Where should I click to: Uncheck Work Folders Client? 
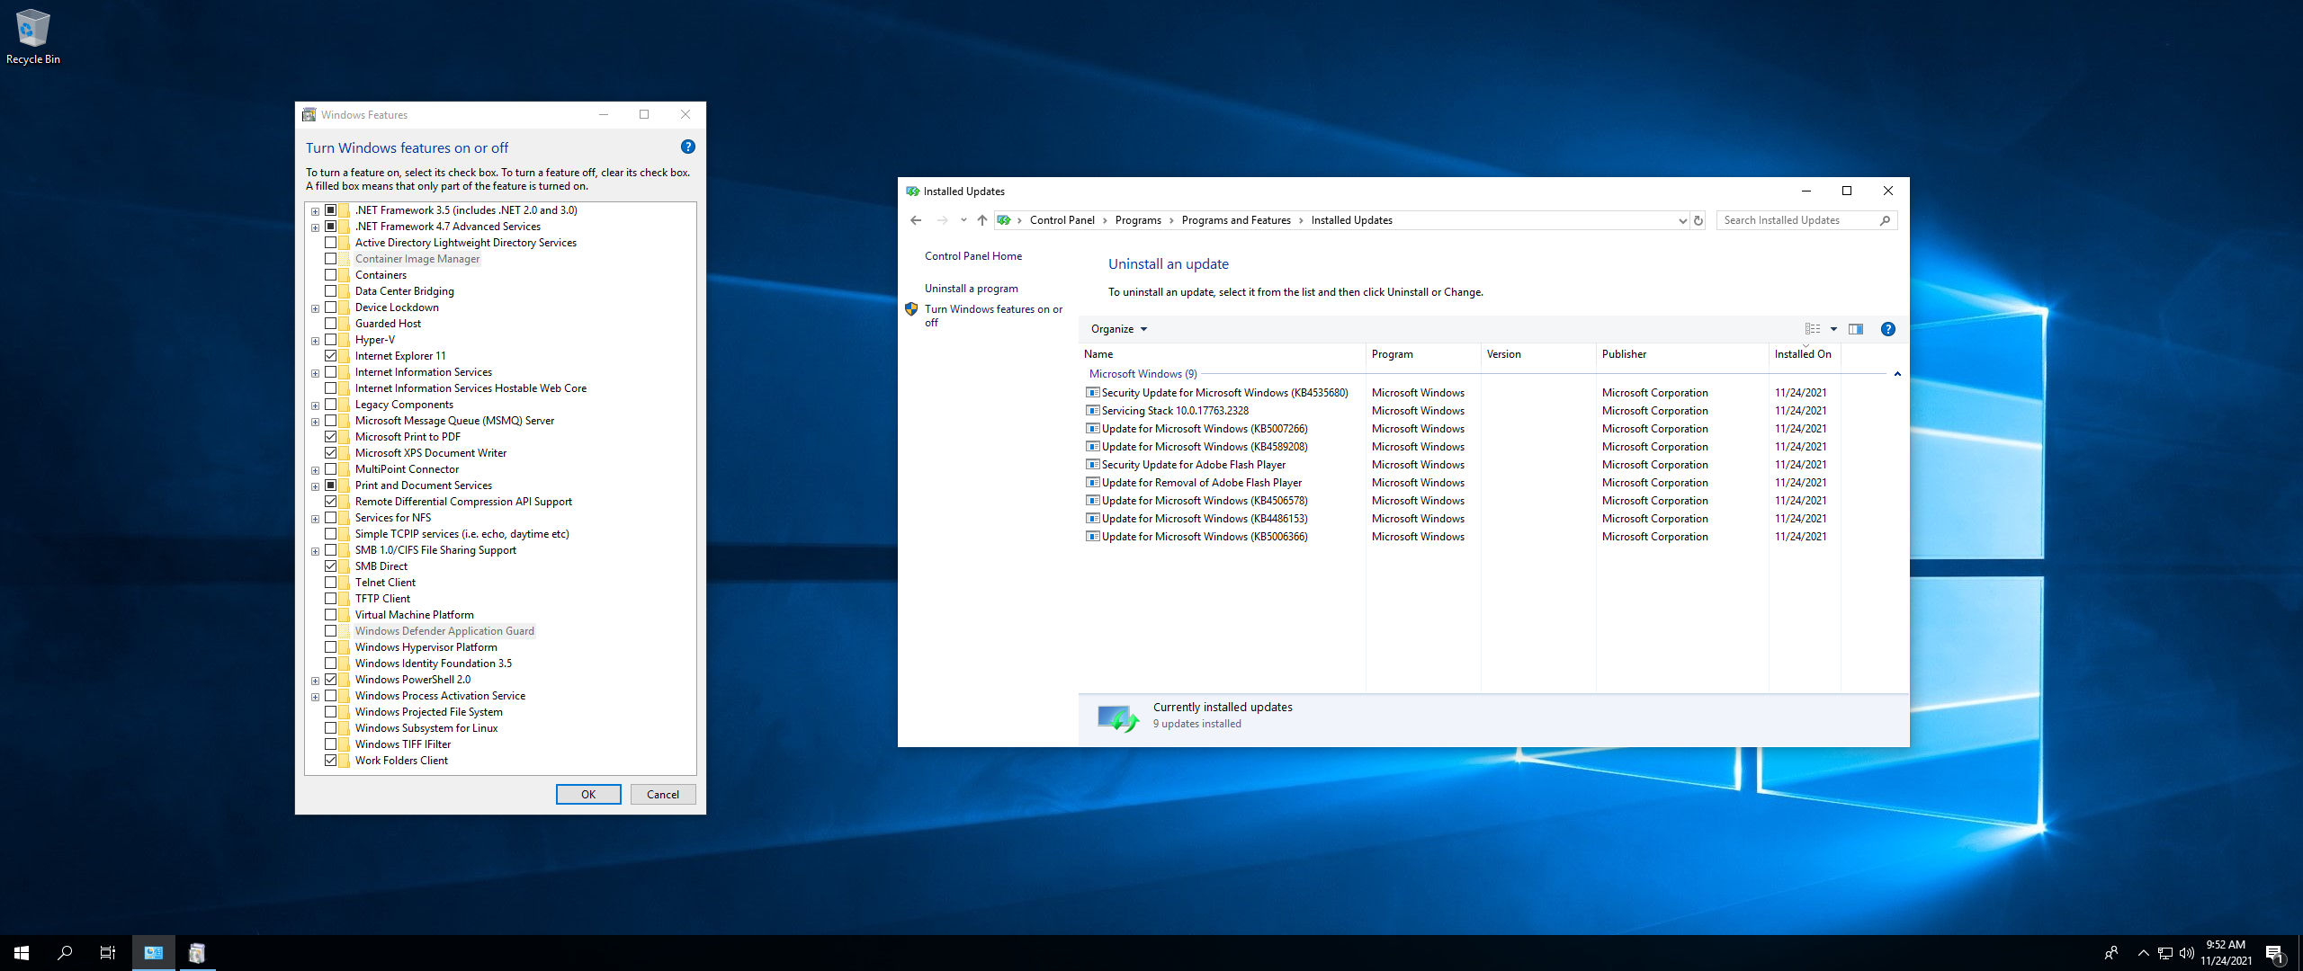(x=331, y=761)
